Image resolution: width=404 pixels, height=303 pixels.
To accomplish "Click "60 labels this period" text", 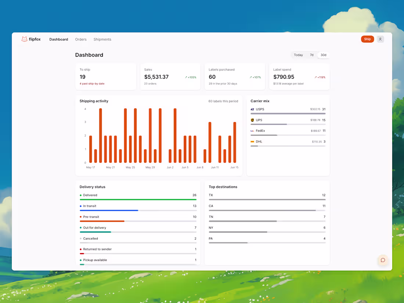I will tap(223, 101).
